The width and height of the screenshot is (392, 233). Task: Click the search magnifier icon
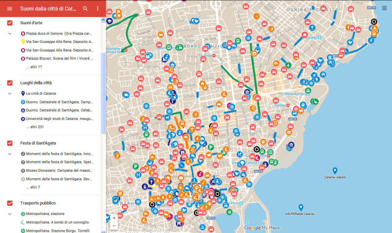point(85,8)
